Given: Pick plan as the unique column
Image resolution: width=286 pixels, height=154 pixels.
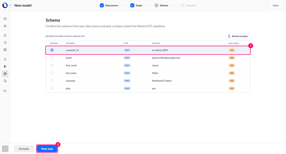Looking at the screenshot, I should point(52,88).
